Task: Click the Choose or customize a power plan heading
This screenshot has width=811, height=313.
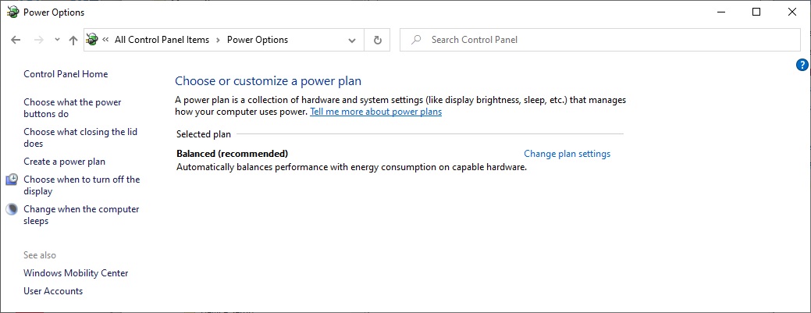Action: pyautogui.click(x=268, y=80)
